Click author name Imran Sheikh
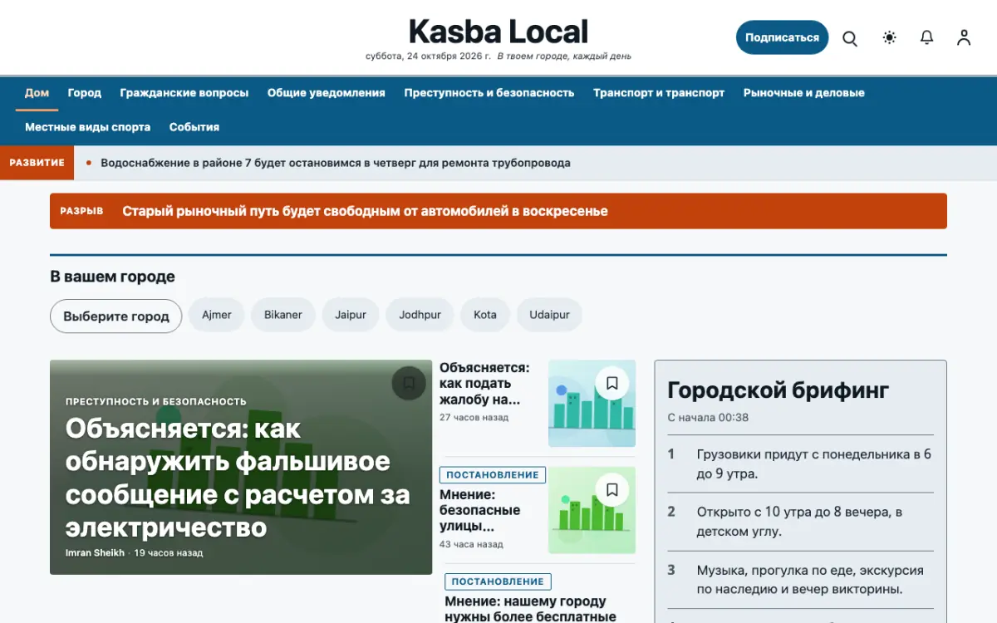This screenshot has width=997, height=623. 95,552
